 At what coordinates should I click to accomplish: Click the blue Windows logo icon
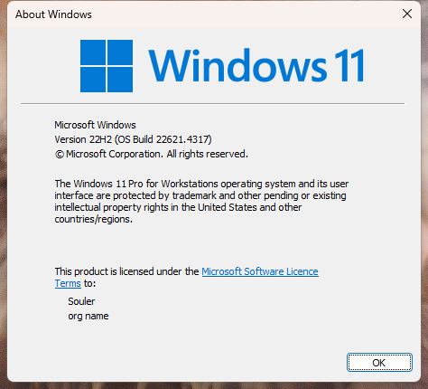[x=107, y=66]
